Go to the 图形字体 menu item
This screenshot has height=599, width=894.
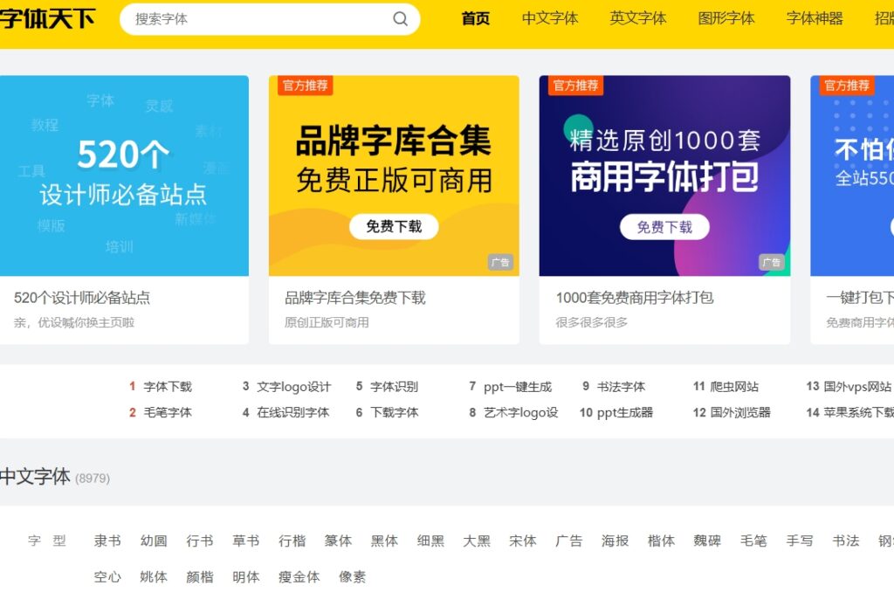click(x=726, y=18)
